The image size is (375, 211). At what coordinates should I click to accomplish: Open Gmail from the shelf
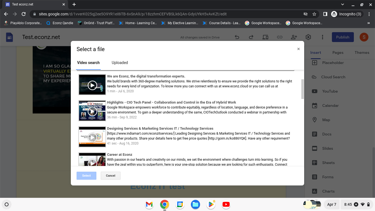pyautogui.click(x=149, y=204)
